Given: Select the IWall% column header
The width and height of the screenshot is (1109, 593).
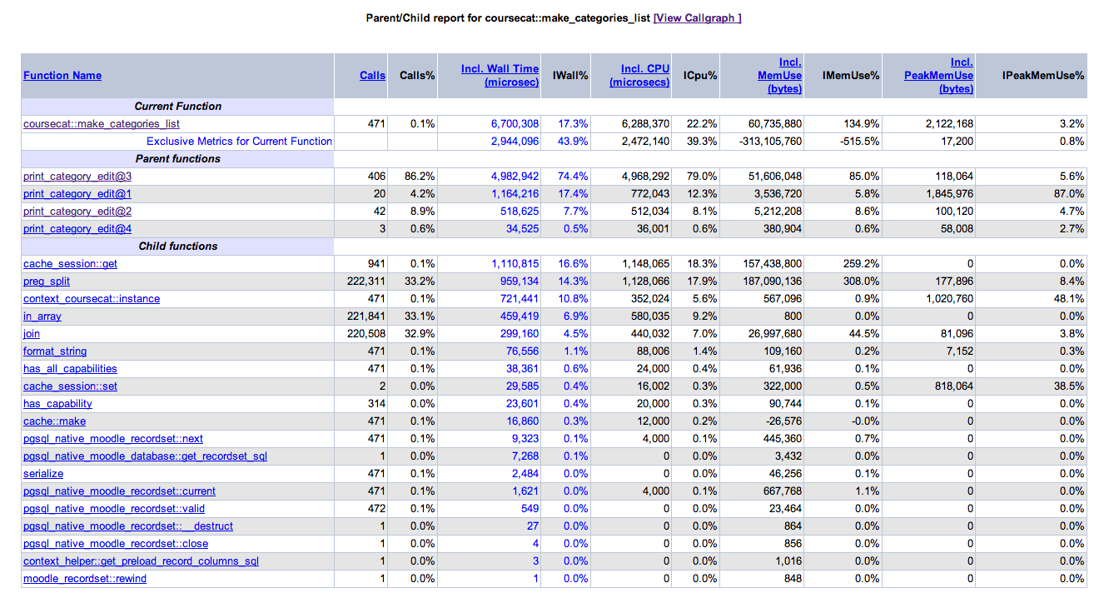Looking at the screenshot, I should 570,75.
